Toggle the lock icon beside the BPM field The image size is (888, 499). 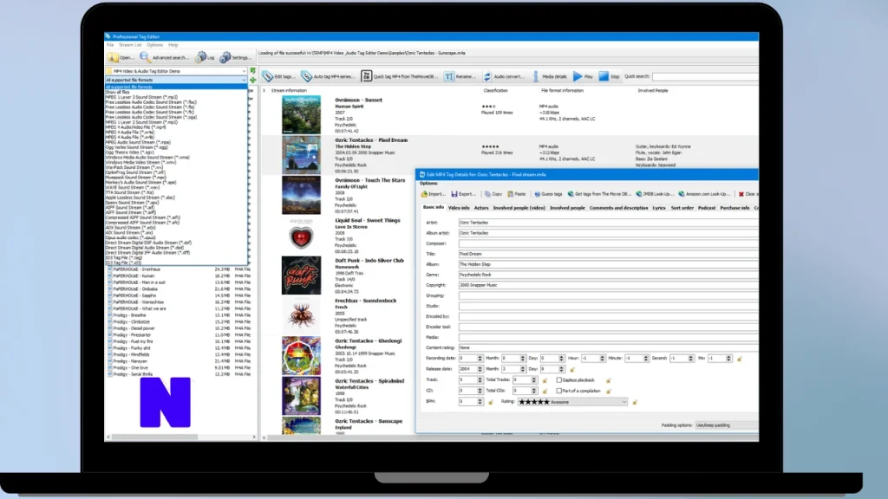point(491,402)
